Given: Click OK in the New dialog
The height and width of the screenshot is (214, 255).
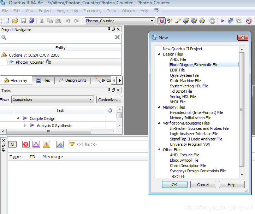Looking at the screenshot, I should coord(174,185).
